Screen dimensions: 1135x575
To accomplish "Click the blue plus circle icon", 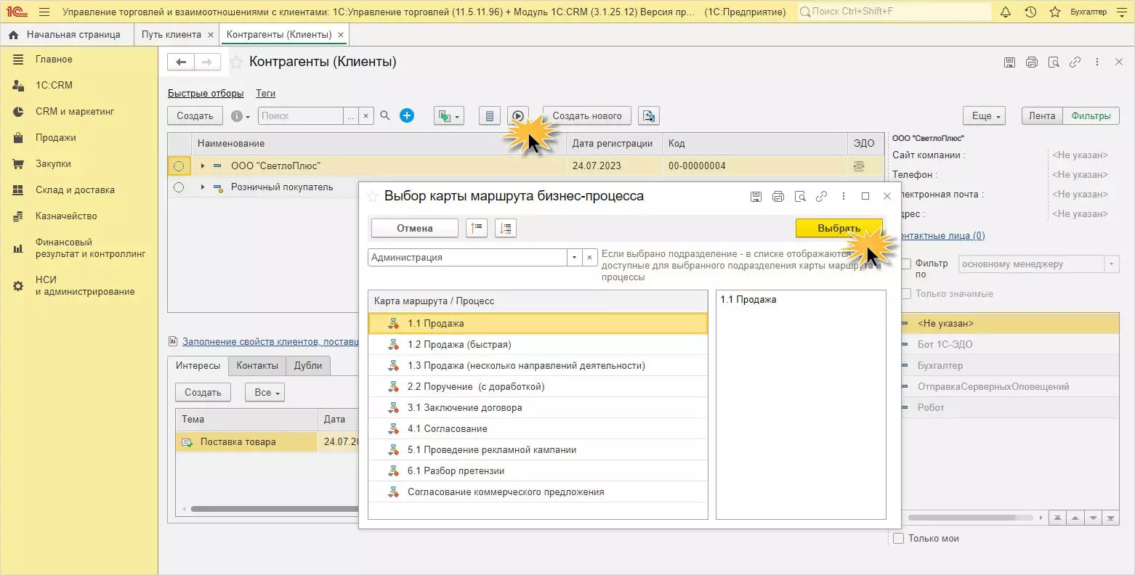I will pos(407,115).
